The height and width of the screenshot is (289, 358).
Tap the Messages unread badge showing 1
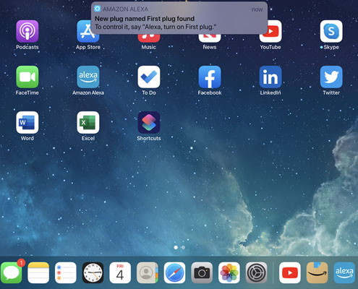coord(21,263)
